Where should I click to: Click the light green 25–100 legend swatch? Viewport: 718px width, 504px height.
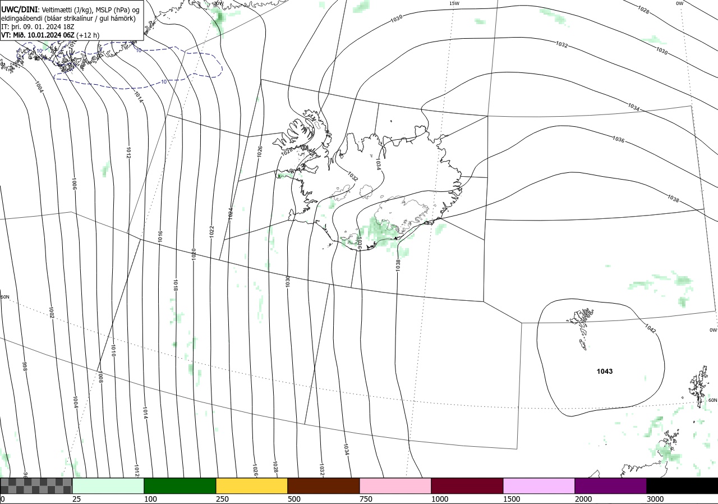[x=108, y=485]
